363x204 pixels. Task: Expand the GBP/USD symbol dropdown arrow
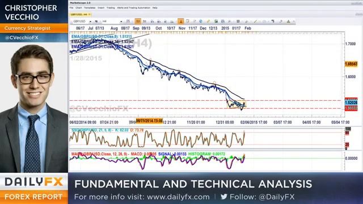(x=90, y=22)
